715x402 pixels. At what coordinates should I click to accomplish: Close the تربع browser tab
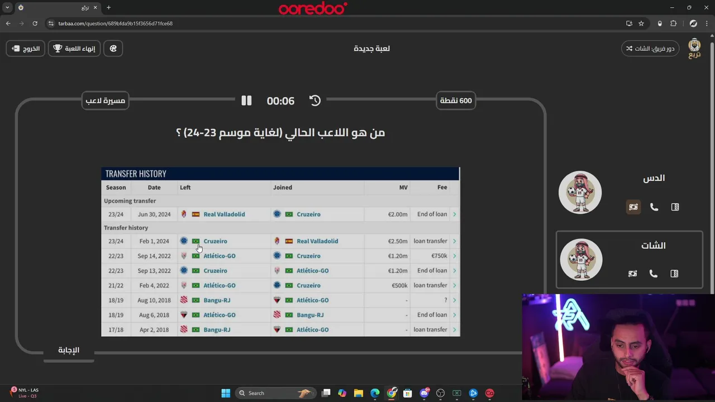(x=95, y=8)
